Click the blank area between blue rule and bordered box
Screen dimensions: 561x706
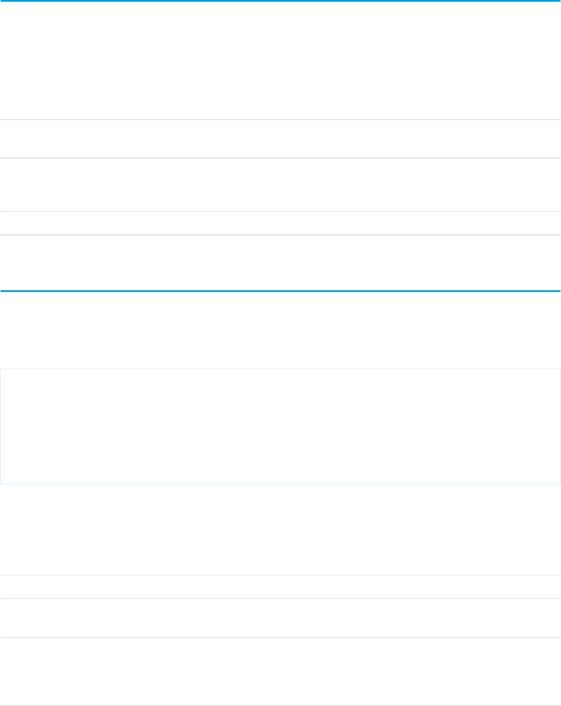coord(280,331)
